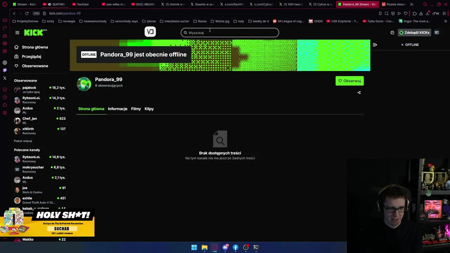Collapse the chat panel arrow icon

tap(375, 45)
